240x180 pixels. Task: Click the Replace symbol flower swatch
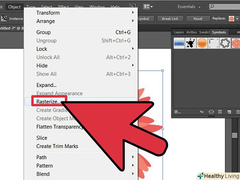tap(231, 19)
